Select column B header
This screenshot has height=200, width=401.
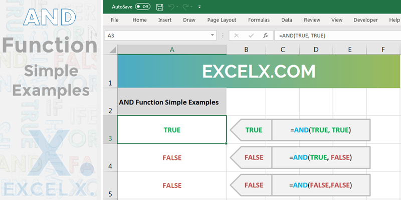click(246, 49)
